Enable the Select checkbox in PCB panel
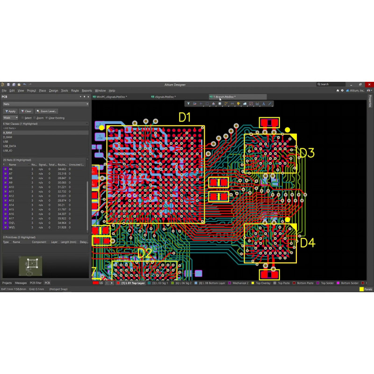The width and height of the screenshot is (374, 374). pyautogui.click(x=22, y=118)
